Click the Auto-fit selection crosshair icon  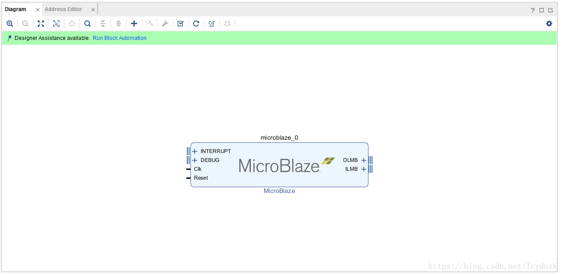click(x=72, y=24)
